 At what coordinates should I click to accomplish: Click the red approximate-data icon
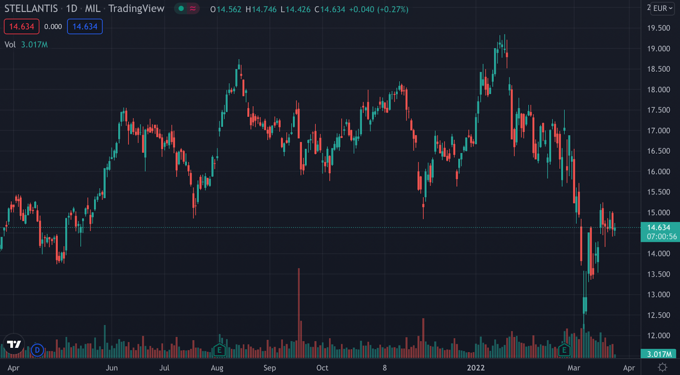(x=193, y=8)
